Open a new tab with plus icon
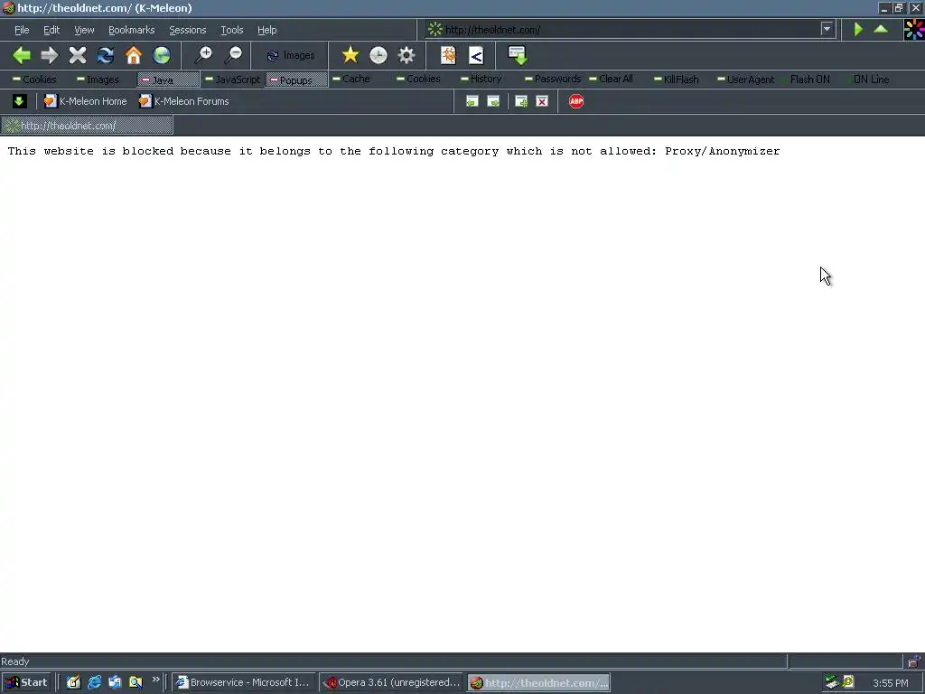 point(521,101)
